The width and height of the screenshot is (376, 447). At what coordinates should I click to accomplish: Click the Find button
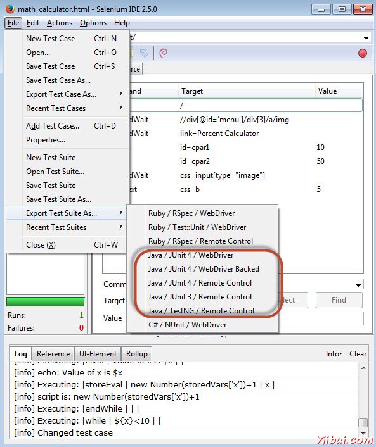[x=339, y=300]
